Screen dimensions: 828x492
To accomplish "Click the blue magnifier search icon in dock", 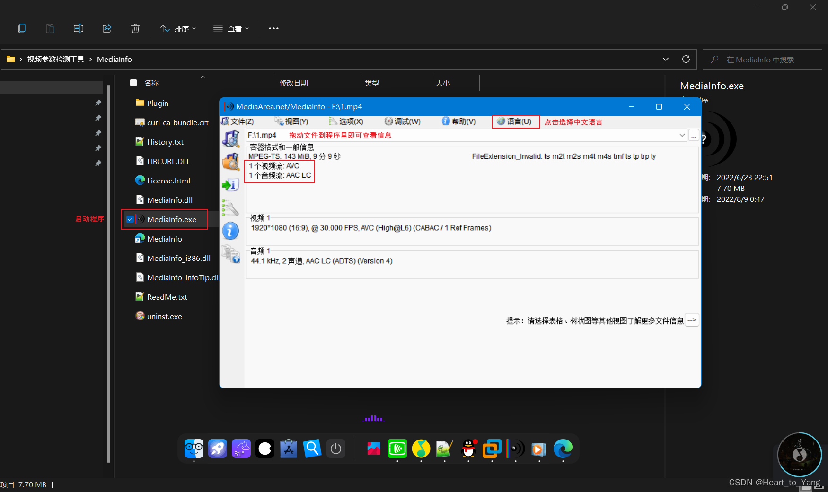I will 312,449.
